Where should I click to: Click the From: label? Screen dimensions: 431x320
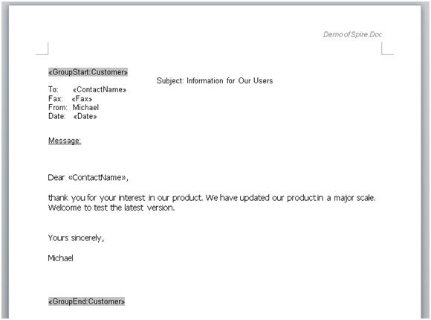58,107
